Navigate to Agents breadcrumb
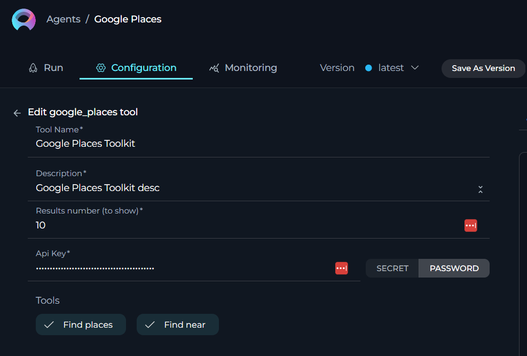Image resolution: width=527 pixels, height=356 pixels. pos(64,19)
